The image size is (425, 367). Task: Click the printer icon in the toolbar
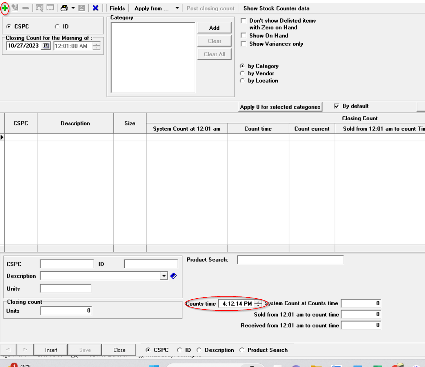click(64, 8)
